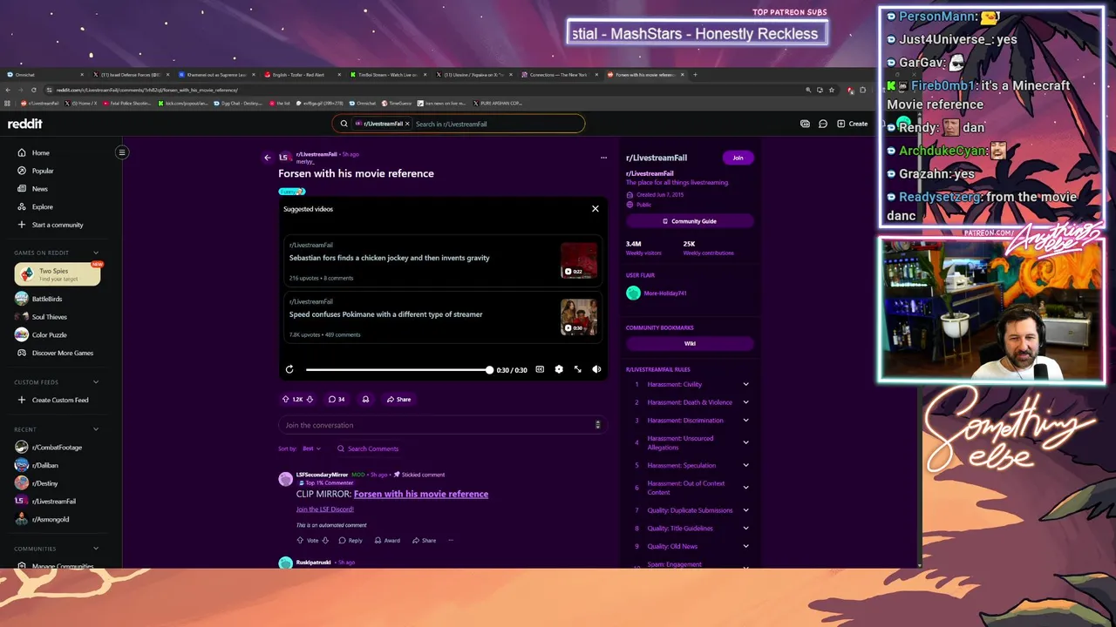Reply to LSFSecondaryMirror comment
This screenshot has height=627, width=1116.
[350, 540]
